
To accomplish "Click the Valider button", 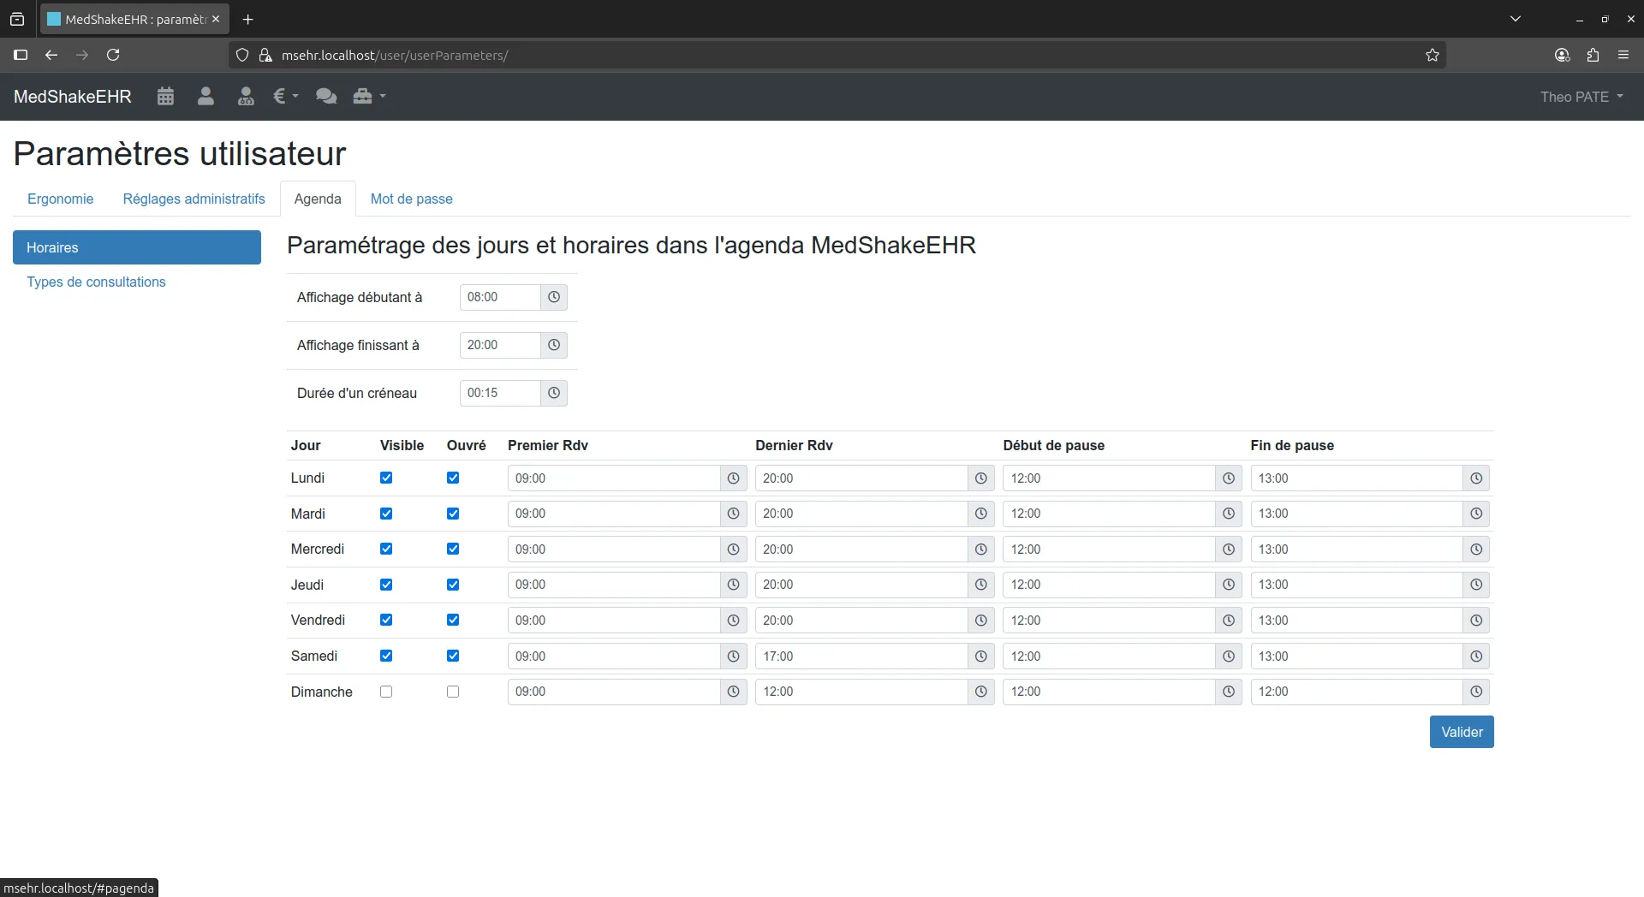I will [x=1461, y=732].
